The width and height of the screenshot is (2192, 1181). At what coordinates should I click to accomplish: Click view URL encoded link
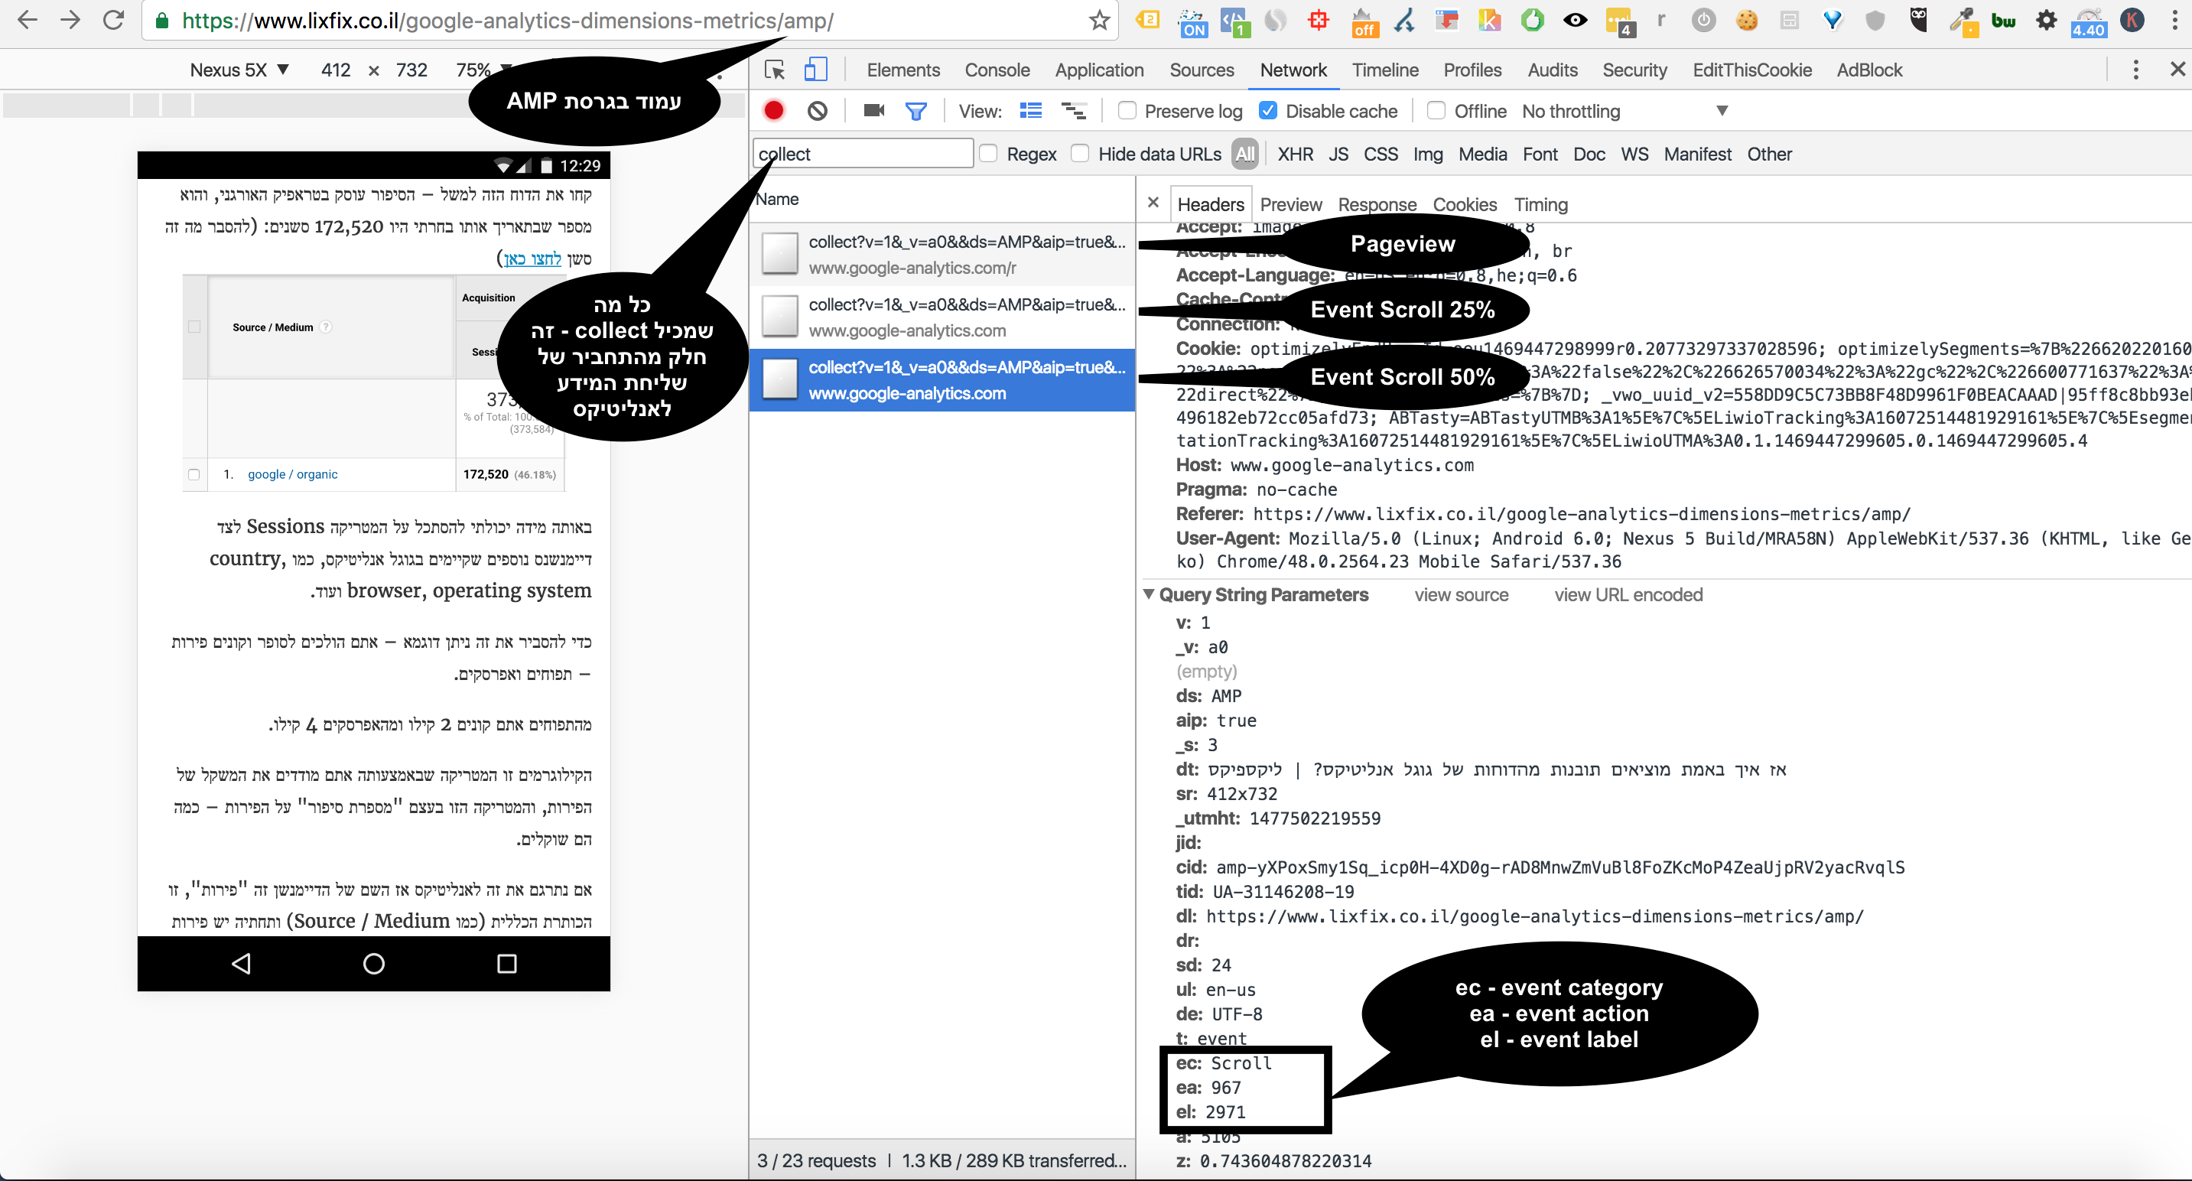[x=1628, y=595]
